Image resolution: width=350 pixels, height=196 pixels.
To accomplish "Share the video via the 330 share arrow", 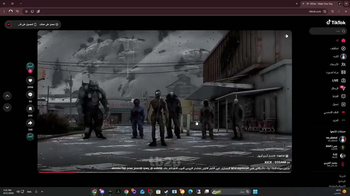I will [30, 123].
